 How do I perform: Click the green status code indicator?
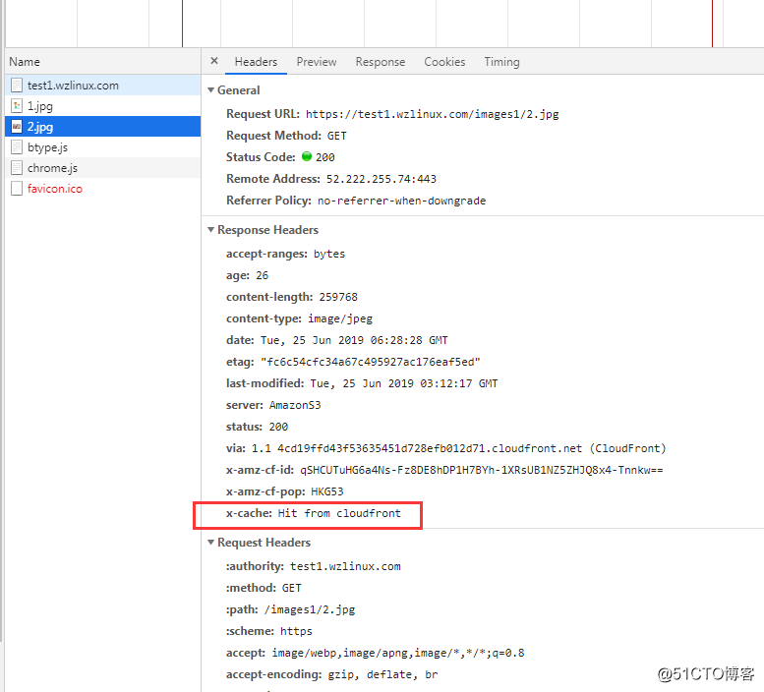click(307, 156)
